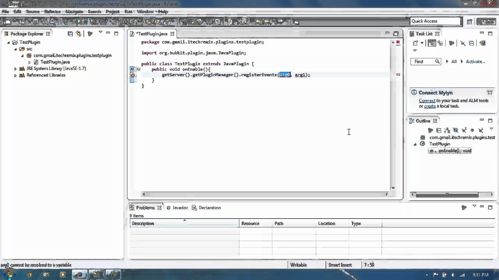
Task: Collapse all in Package Explorer toolbar
Action: coord(70,34)
